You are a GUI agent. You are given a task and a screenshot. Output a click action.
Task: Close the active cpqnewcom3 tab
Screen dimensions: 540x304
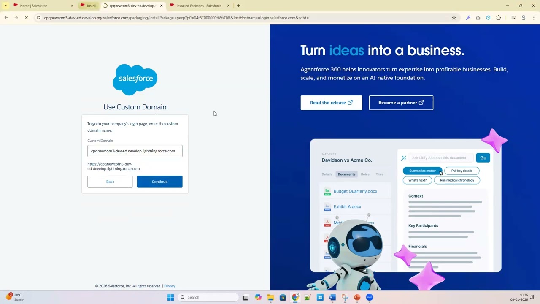(161, 6)
